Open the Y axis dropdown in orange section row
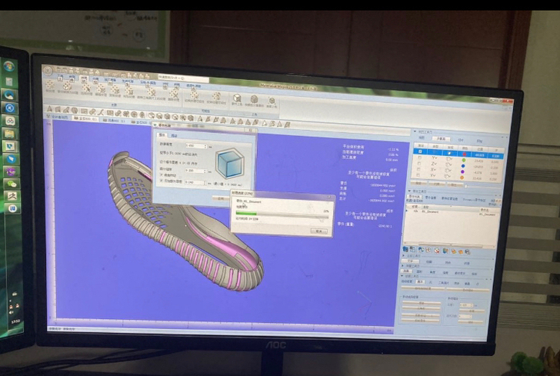The image size is (560, 376). tap(433, 175)
